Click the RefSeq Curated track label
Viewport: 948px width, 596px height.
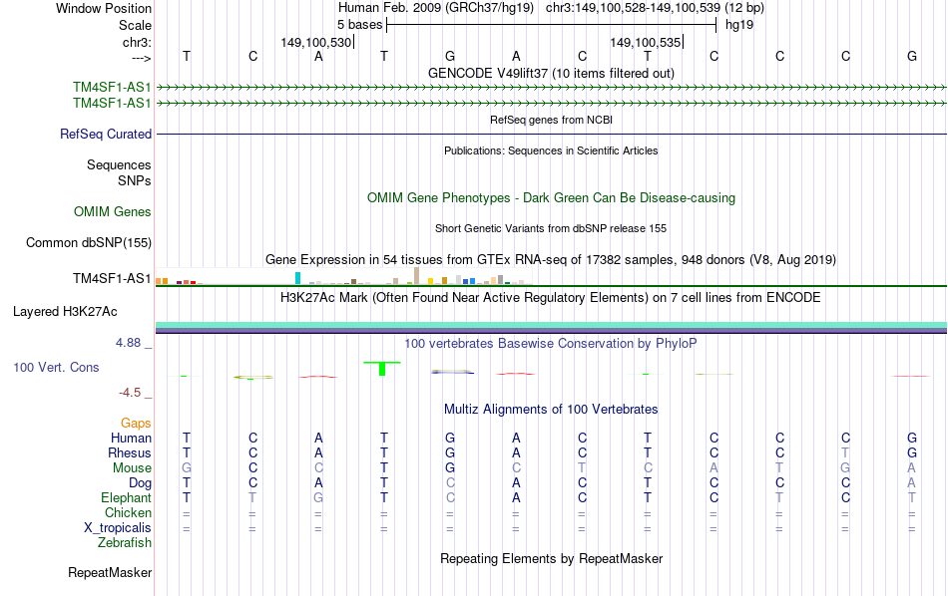coord(106,135)
